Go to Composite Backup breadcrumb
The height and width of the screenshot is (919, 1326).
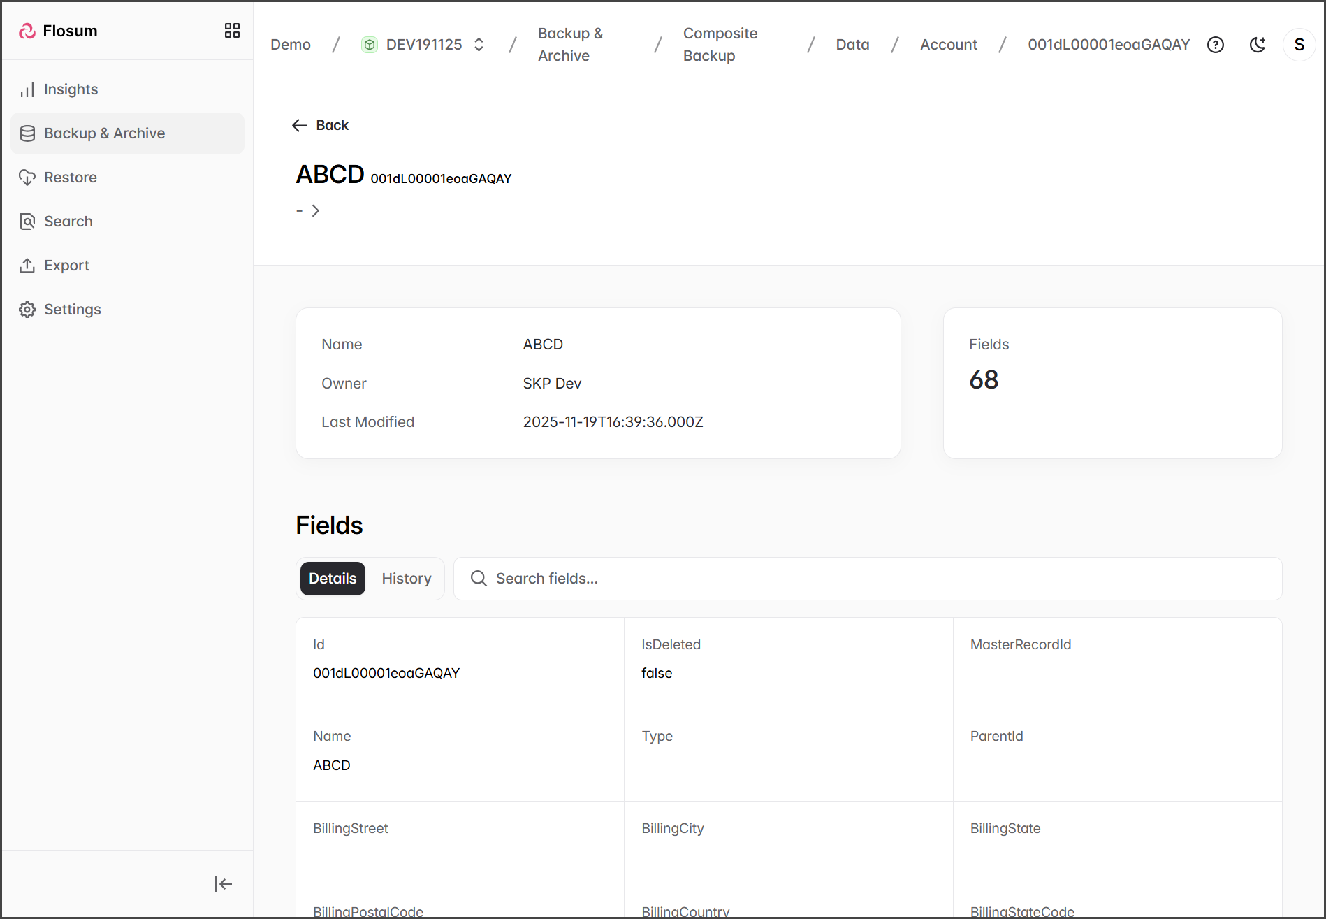[720, 45]
